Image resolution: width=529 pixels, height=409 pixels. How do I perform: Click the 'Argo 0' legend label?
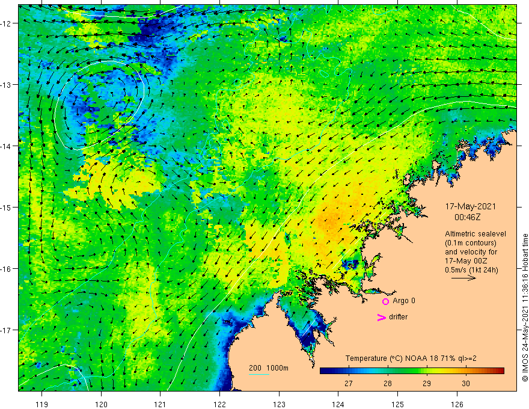[404, 301]
